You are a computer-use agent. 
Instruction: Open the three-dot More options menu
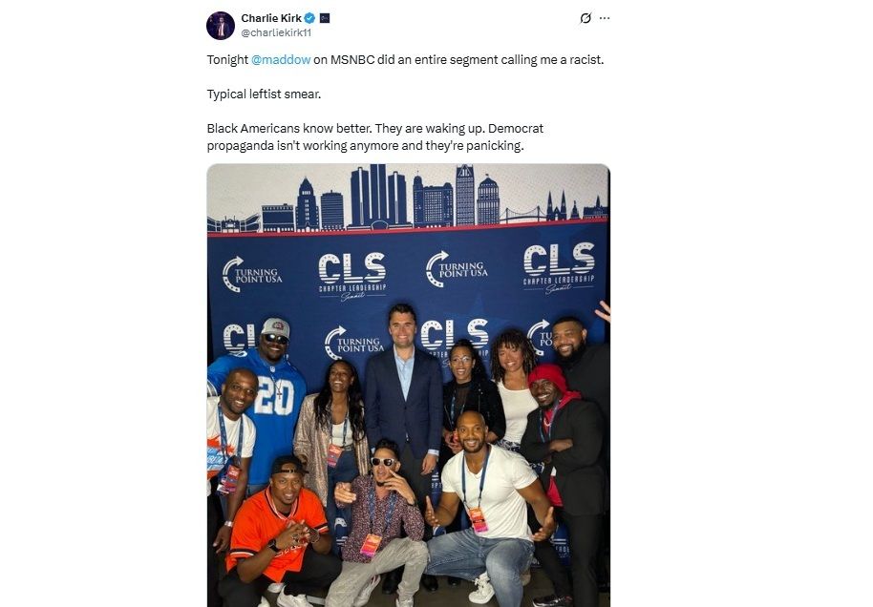tap(605, 18)
